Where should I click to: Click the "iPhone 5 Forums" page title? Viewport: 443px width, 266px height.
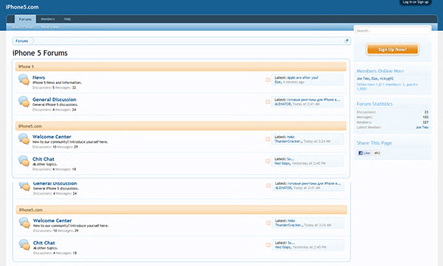tap(40, 53)
